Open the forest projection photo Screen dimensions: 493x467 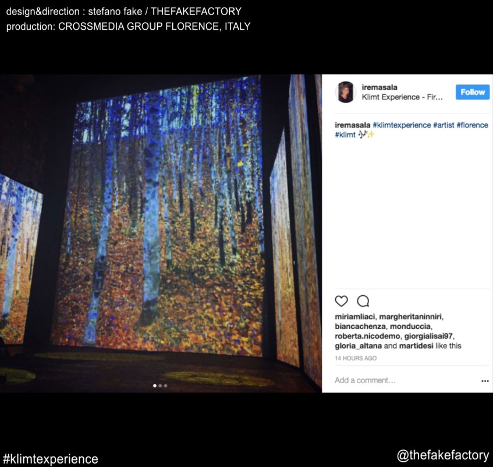[x=161, y=233]
